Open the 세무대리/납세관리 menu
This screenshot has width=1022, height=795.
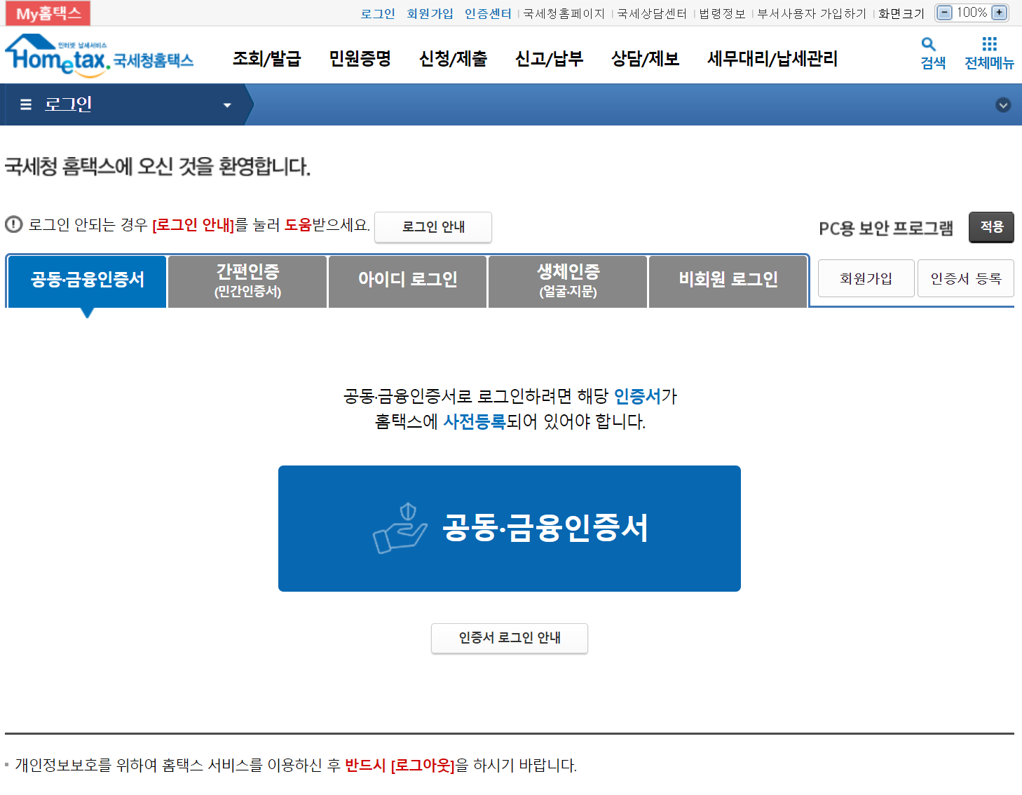tap(772, 59)
